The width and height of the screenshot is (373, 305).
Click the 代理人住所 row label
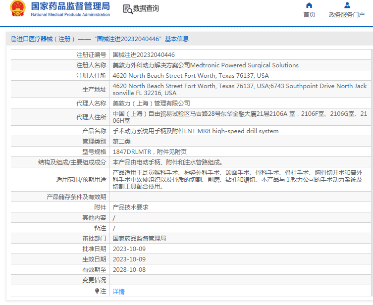[x=91, y=117]
